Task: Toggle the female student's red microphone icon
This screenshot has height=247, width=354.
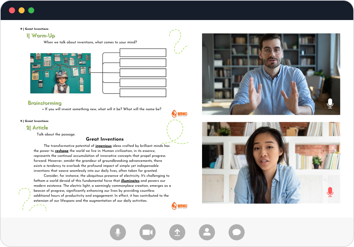Action: pyautogui.click(x=330, y=192)
